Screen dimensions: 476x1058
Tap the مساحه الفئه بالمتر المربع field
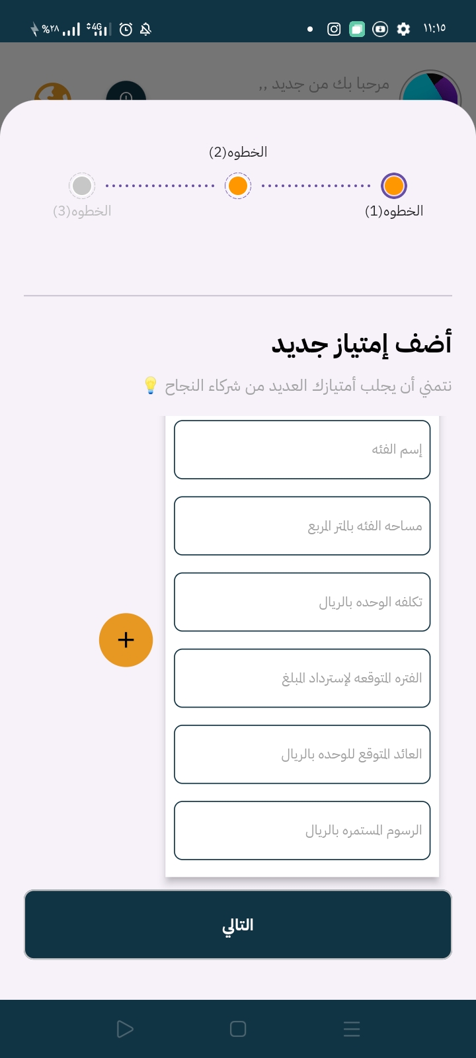(x=302, y=526)
